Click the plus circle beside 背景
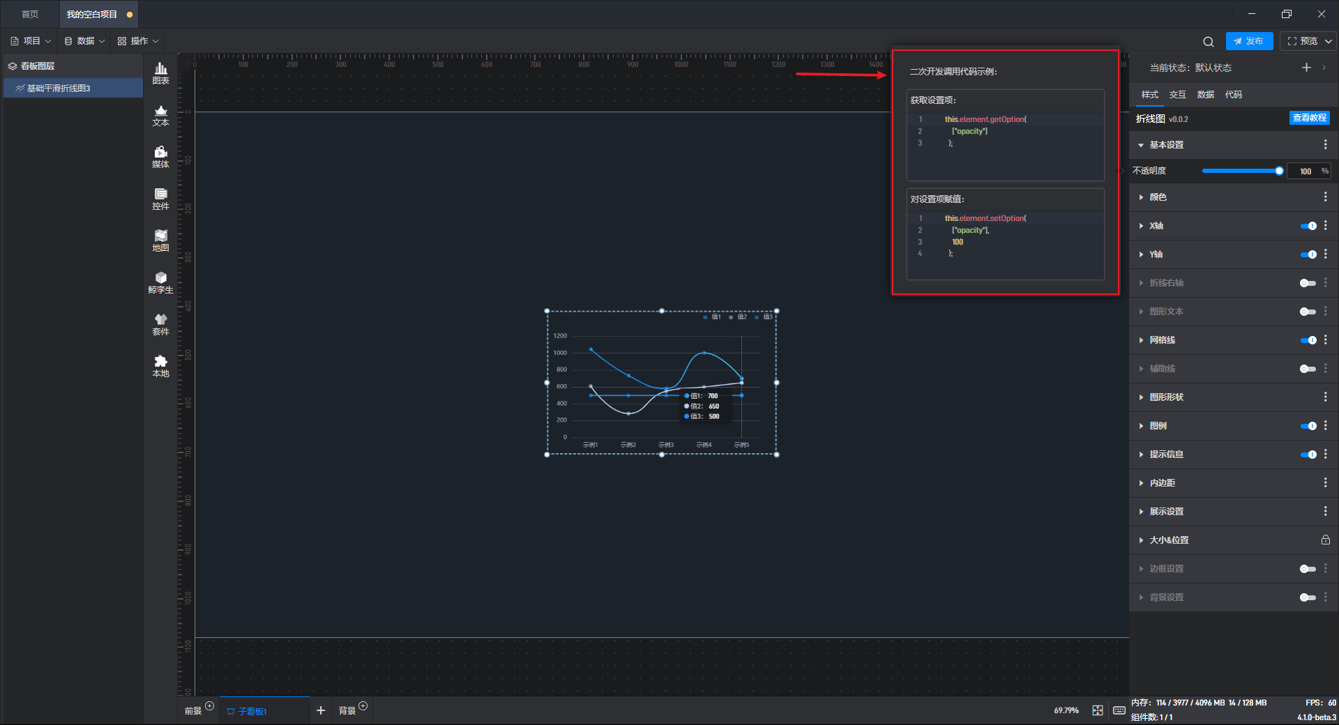 pos(363,706)
